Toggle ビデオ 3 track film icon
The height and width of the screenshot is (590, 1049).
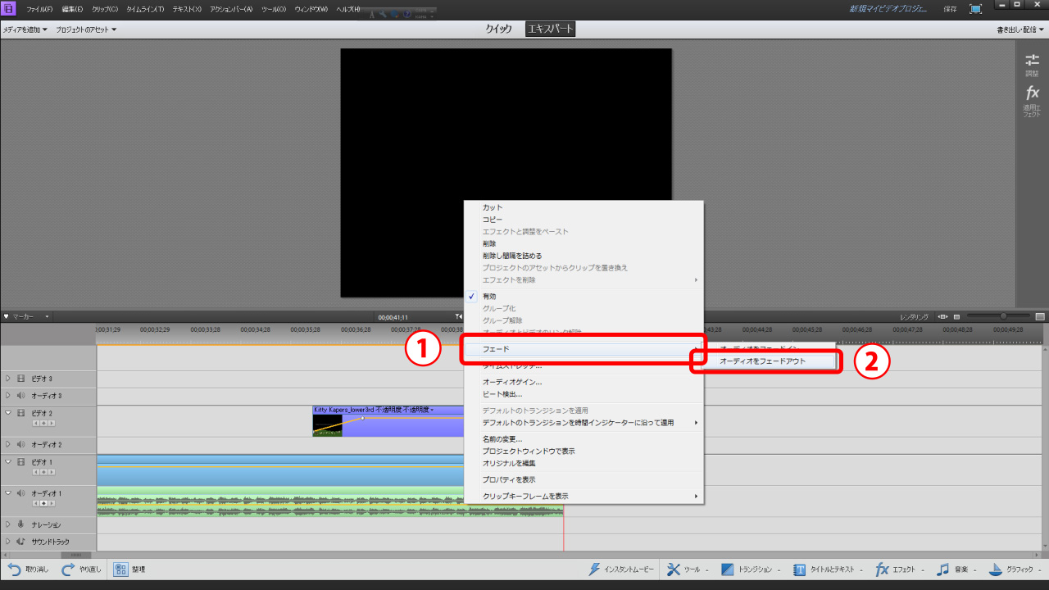click(21, 379)
